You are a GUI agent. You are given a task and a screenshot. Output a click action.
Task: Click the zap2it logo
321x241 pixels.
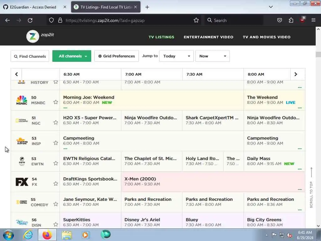click(x=40, y=36)
